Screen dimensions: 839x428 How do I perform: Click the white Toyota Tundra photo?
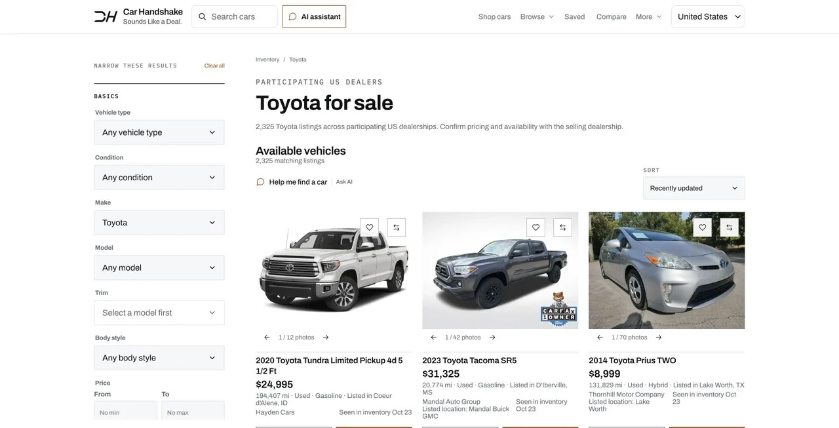coord(334,270)
